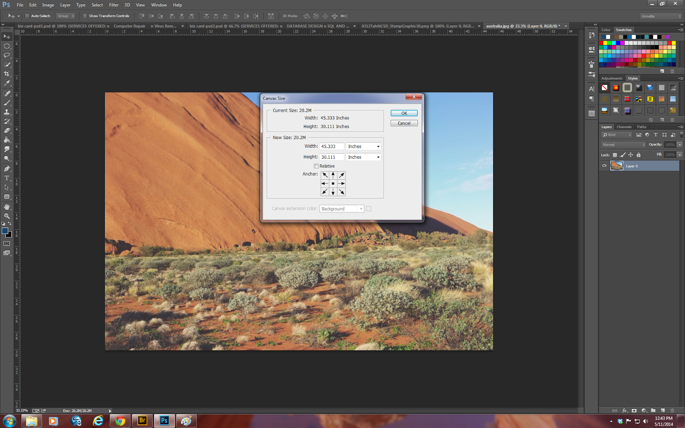This screenshot has height=428, width=685.
Task: Hide Layer 0 with the eye icon
Action: click(x=605, y=166)
